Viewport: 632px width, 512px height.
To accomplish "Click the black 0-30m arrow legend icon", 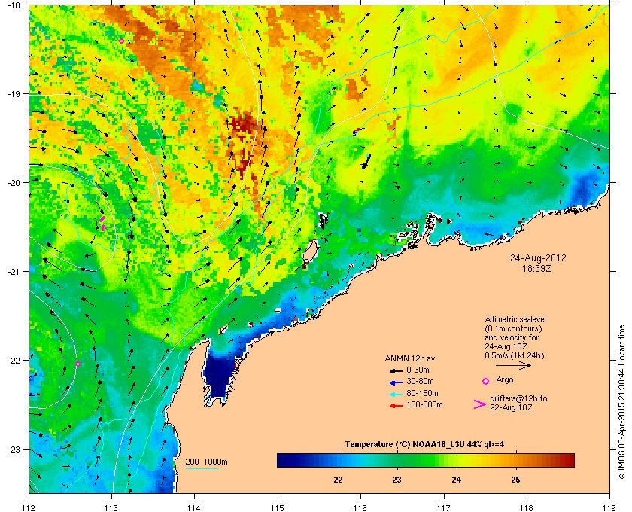I will (396, 370).
